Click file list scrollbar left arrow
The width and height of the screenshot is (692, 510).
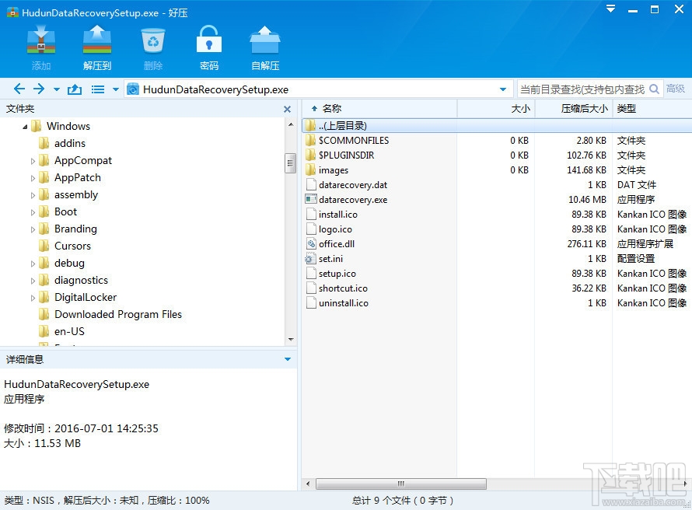(x=308, y=484)
